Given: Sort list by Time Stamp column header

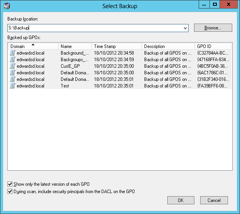Looking at the screenshot, I should pyautogui.click(x=116, y=46).
